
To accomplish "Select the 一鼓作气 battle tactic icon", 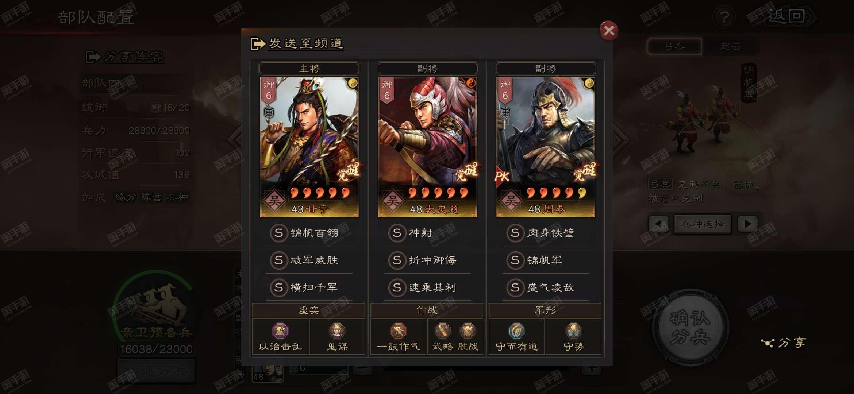I will 398,331.
